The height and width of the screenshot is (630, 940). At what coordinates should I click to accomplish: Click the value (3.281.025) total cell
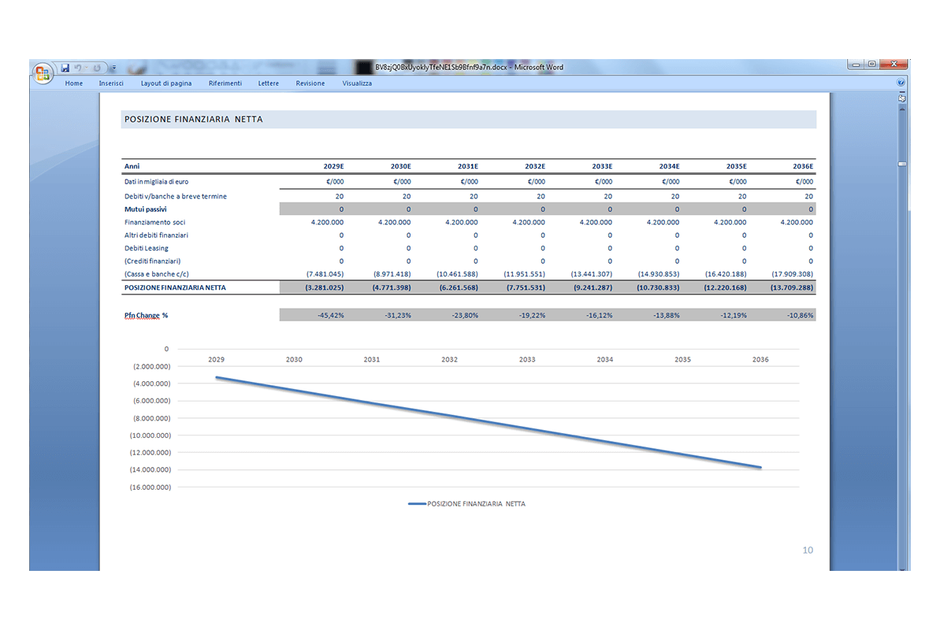[x=325, y=287]
